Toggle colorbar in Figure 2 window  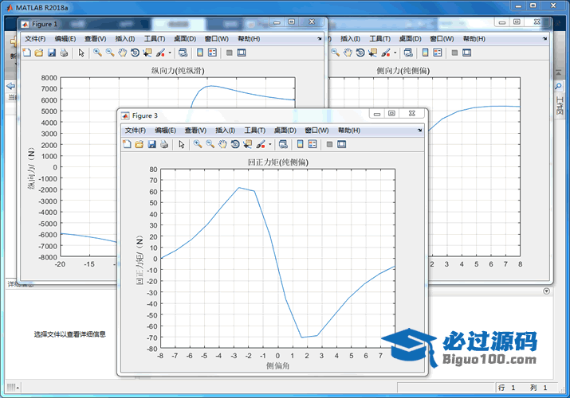(426, 53)
